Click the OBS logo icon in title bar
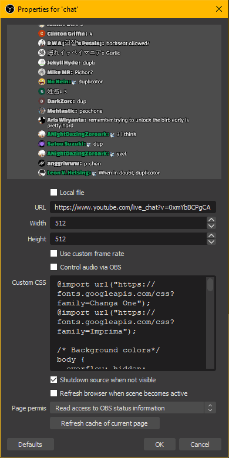This screenshot has width=229, height=458. click(9, 9)
